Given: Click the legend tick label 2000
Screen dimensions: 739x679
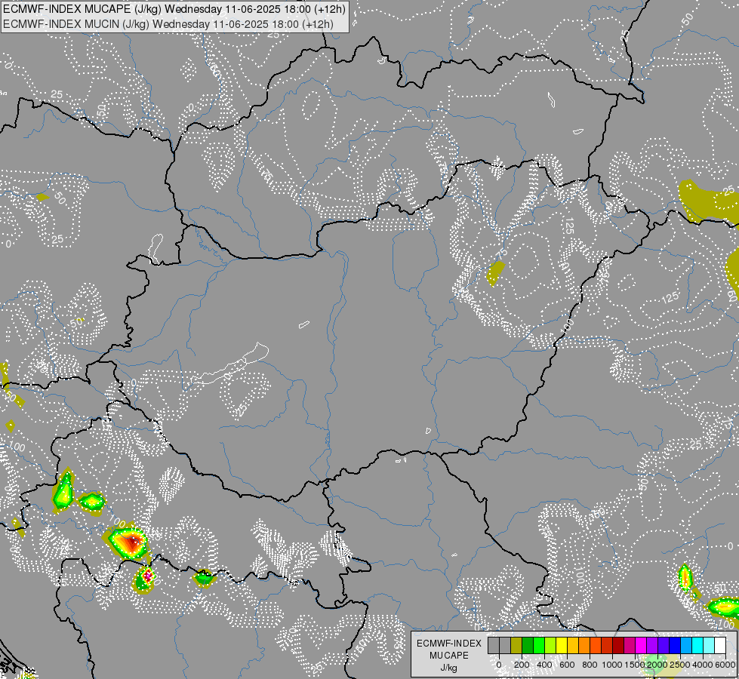Looking at the screenshot, I should tap(657, 665).
